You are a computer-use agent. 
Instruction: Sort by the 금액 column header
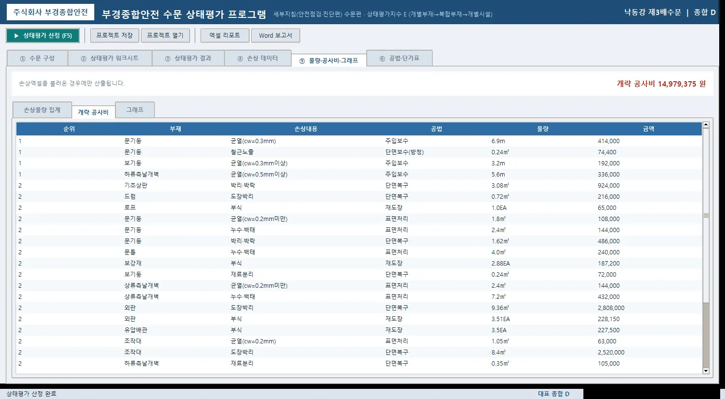tap(649, 129)
